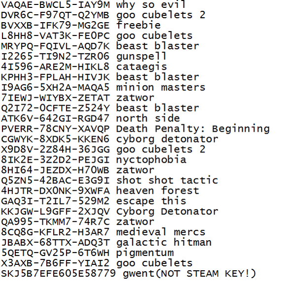Screen dimensions: 296x289
Task: Click the KPHH3-FPLAH-HIVJK key code
Action: click(x=55, y=77)
